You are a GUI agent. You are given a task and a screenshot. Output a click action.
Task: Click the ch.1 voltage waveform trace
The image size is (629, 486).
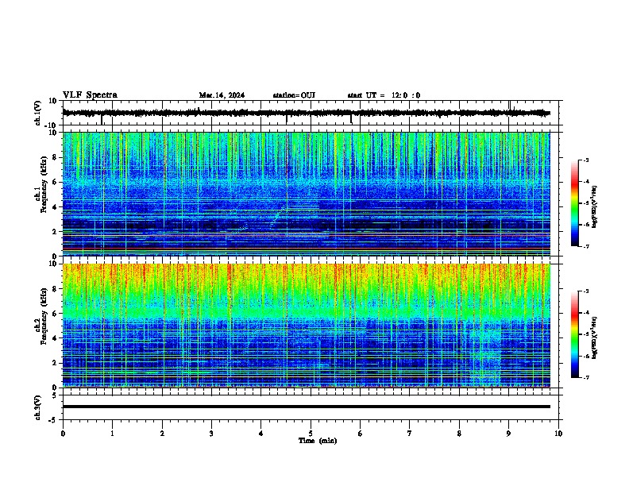pyautogui.click(x=306, y=113)
